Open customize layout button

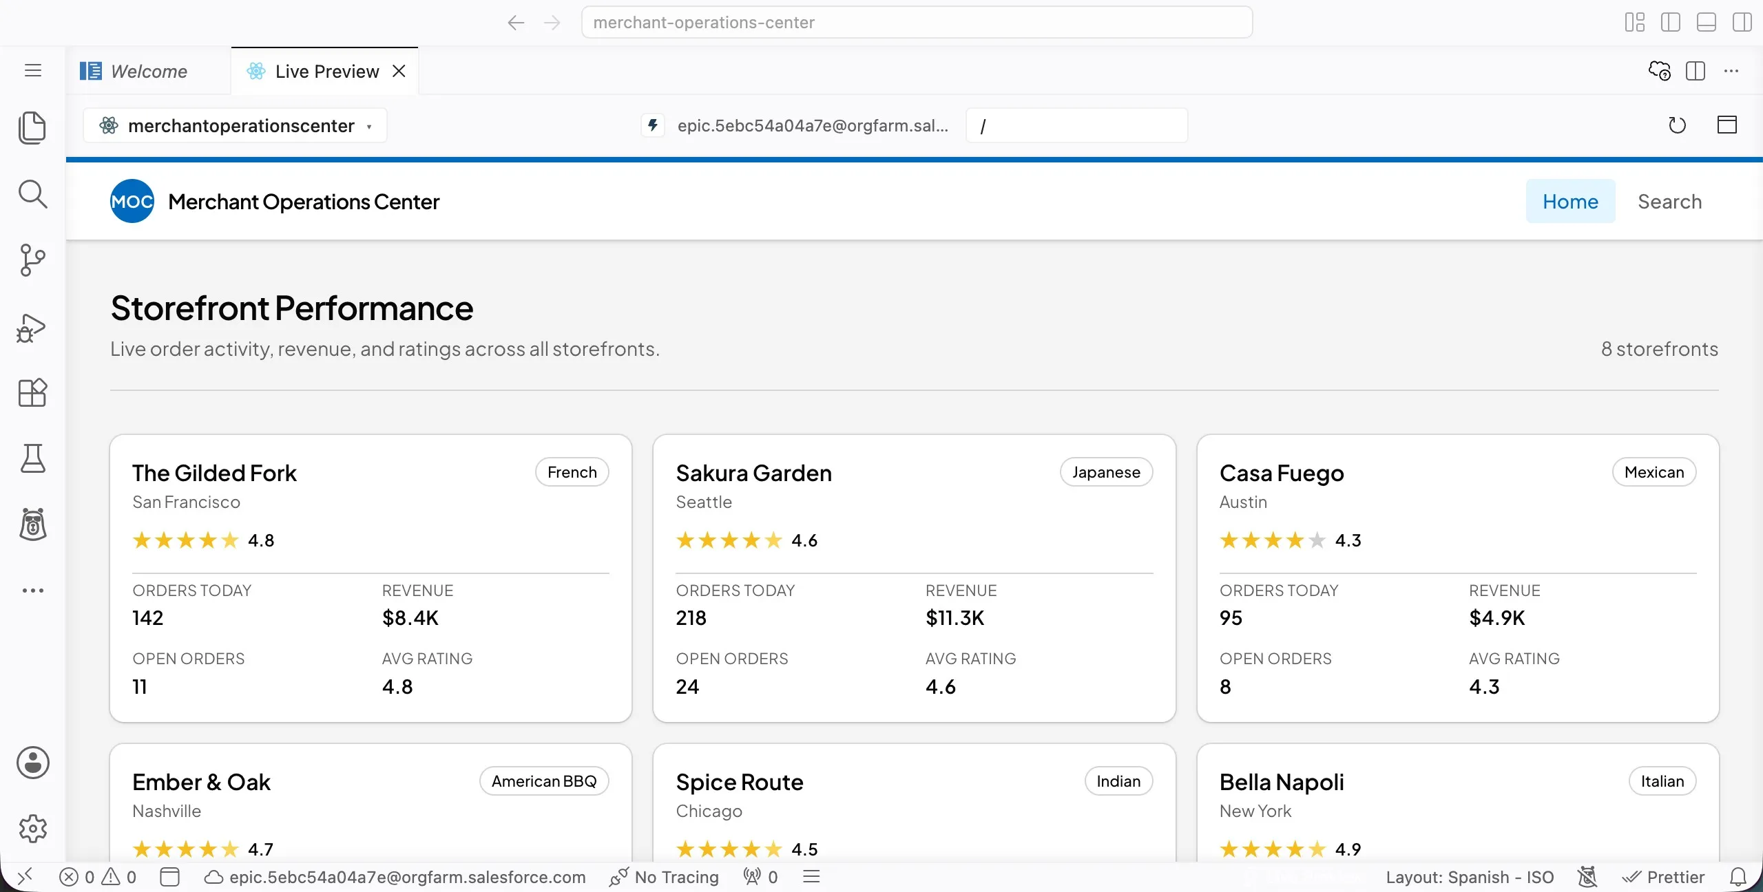click(x=1635, y=22)
